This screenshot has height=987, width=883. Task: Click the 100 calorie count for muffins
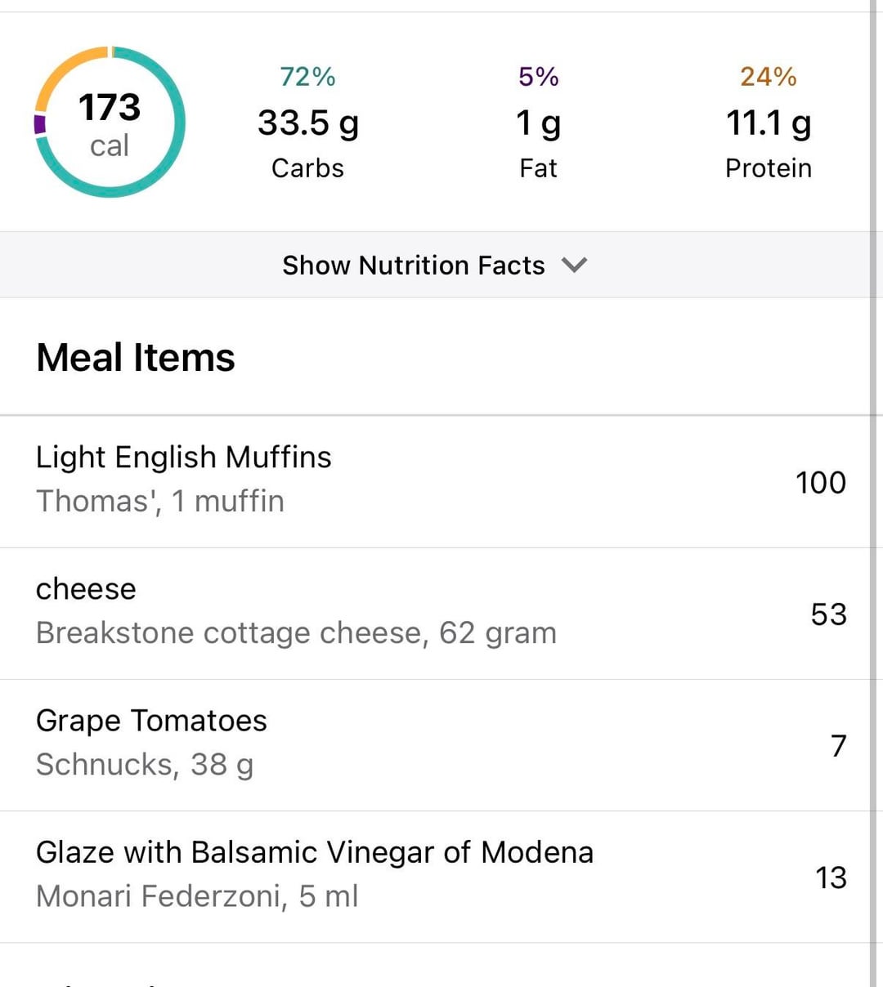pos(820,482)
